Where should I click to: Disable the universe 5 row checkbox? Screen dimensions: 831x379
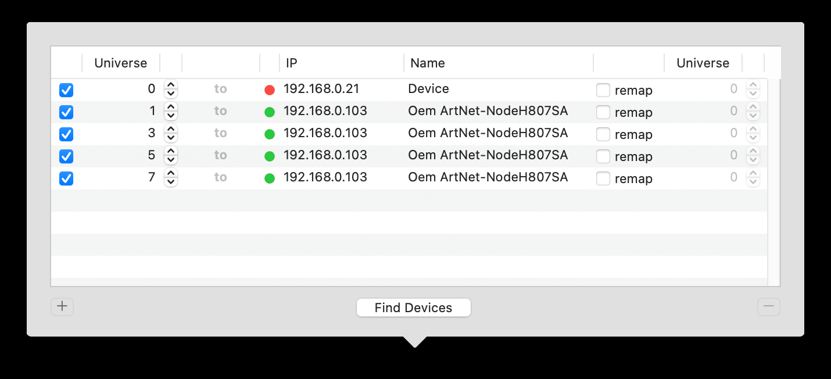coord(66,156)
